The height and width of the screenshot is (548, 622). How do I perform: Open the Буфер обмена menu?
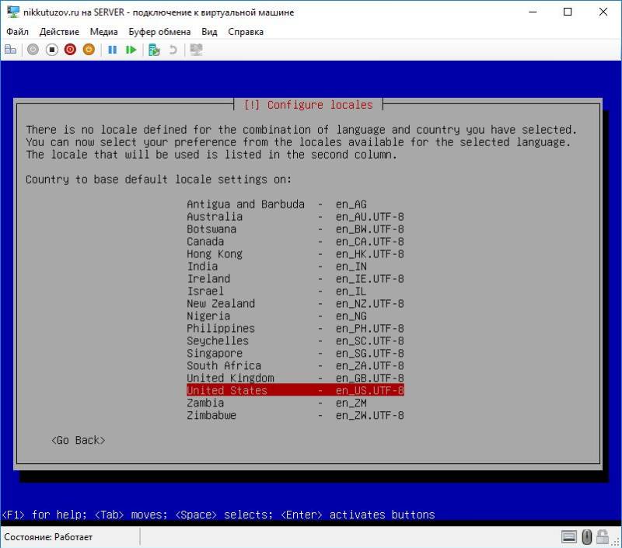(x=159, y=32)
